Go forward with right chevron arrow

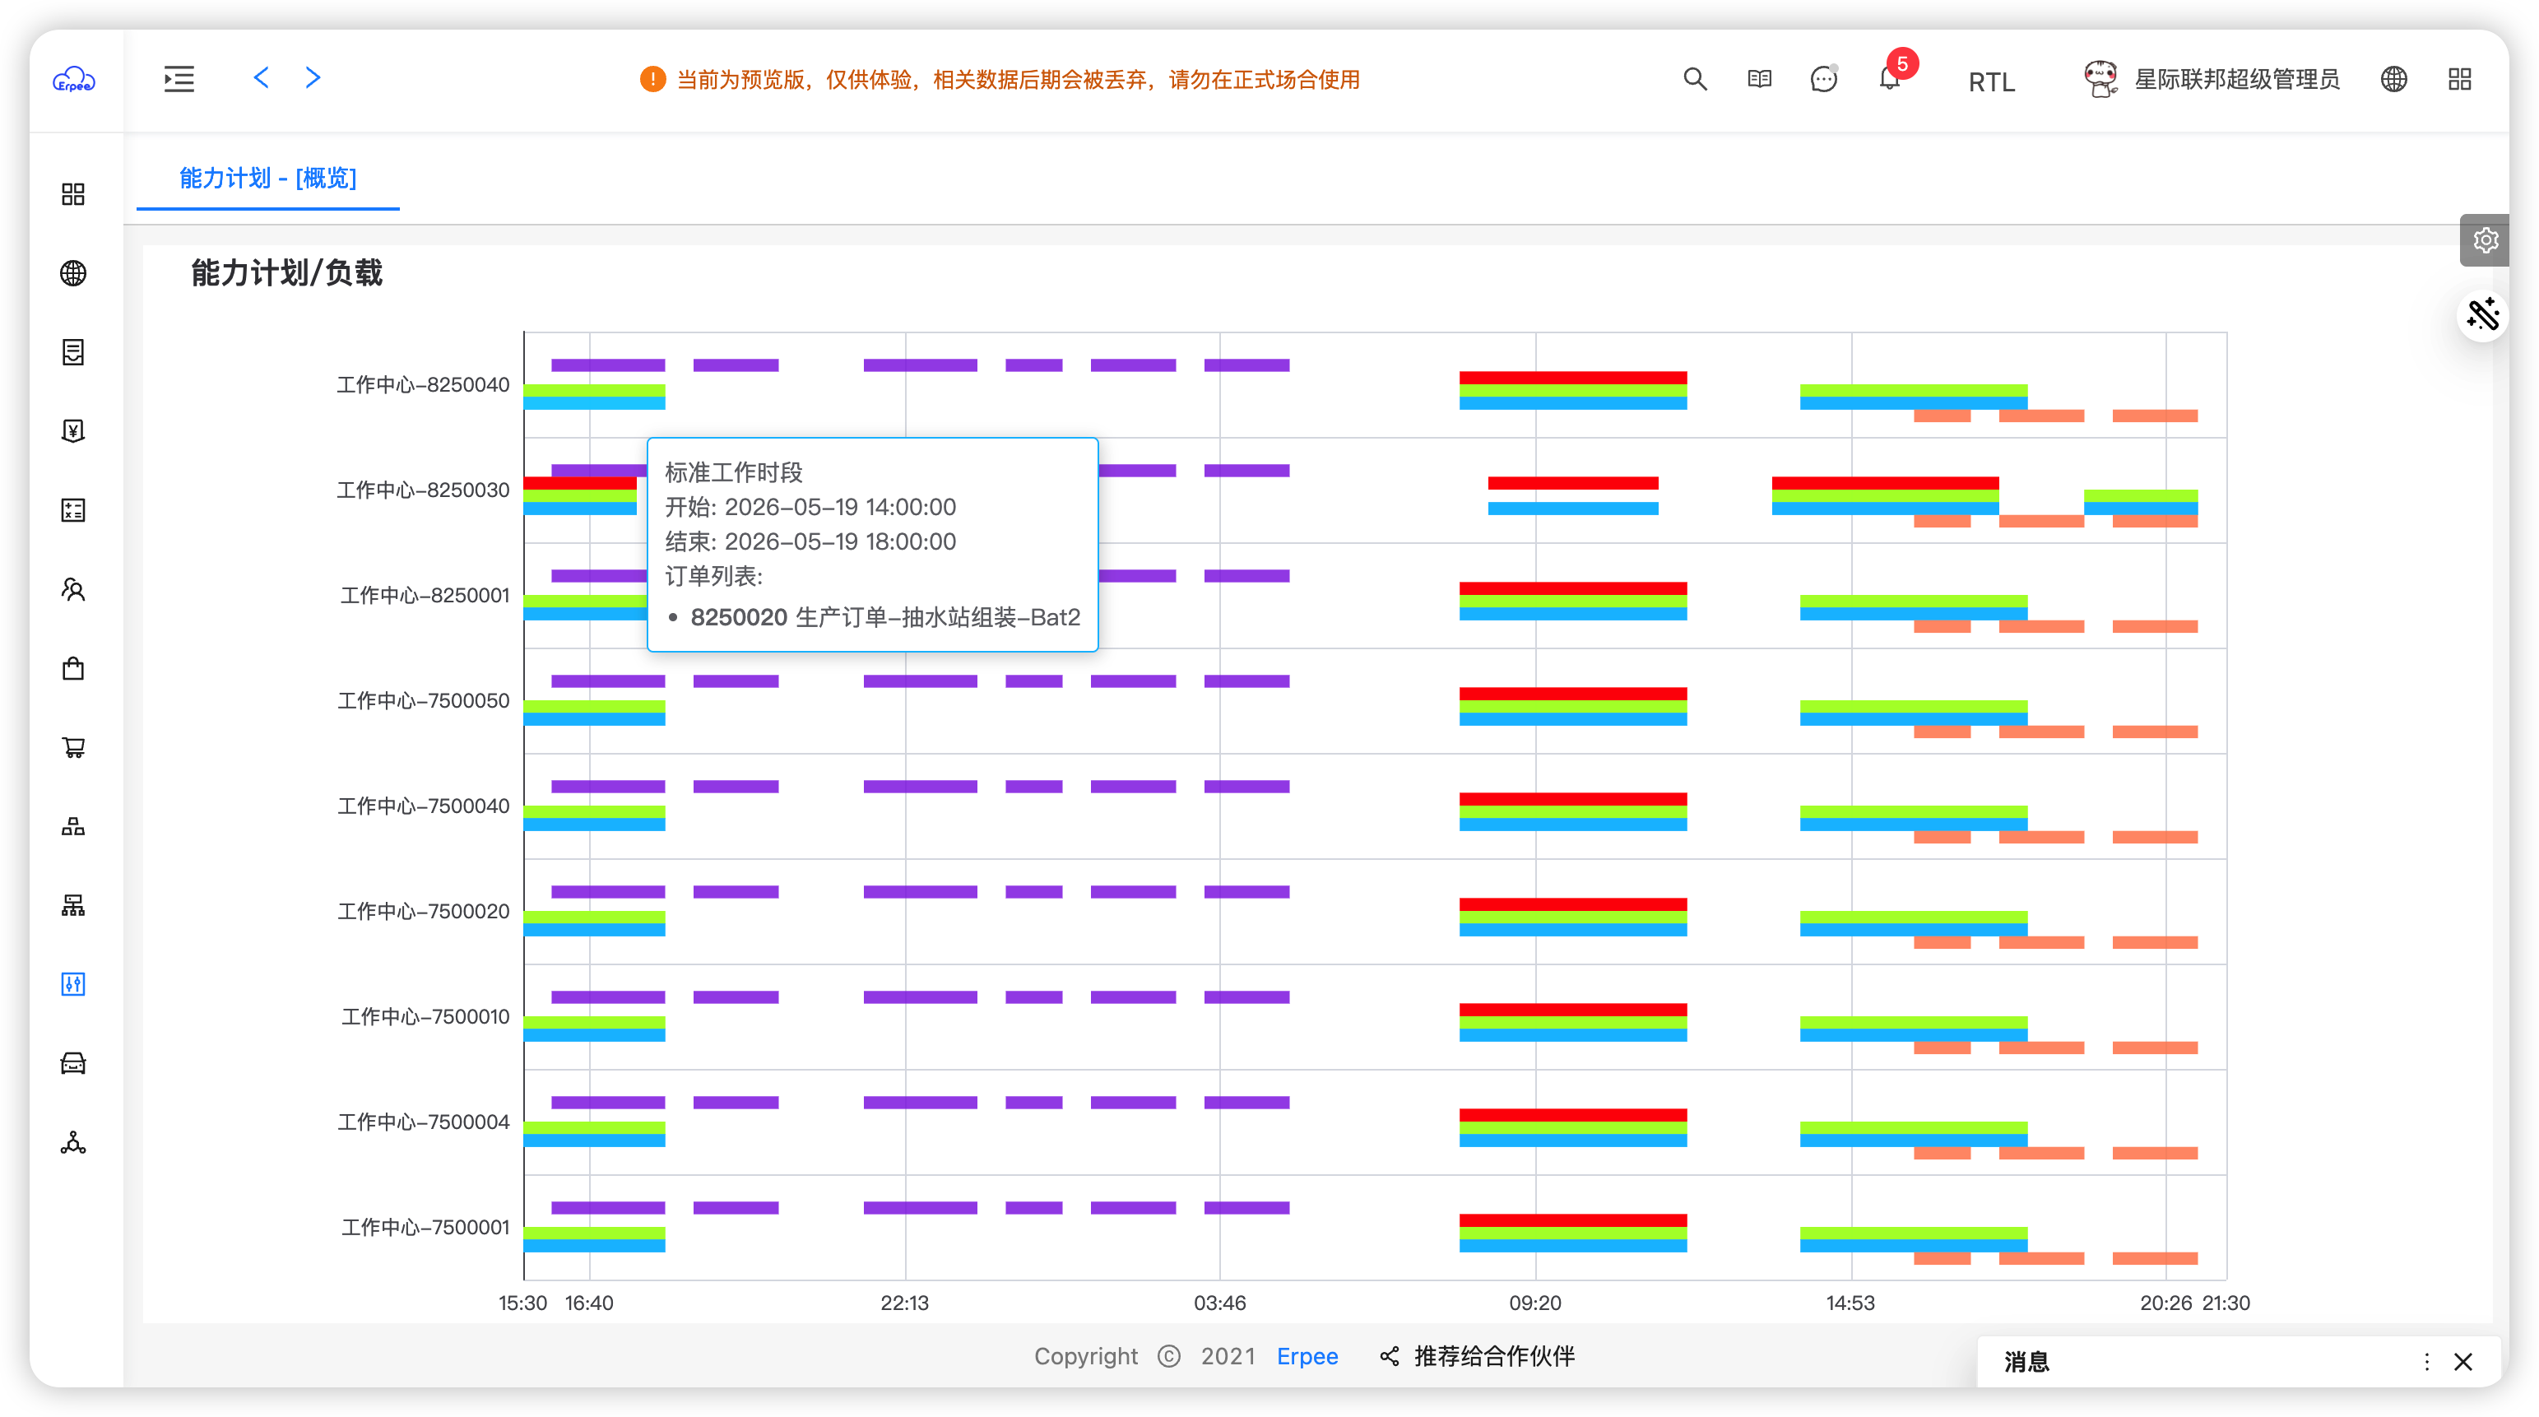point(313,78)
